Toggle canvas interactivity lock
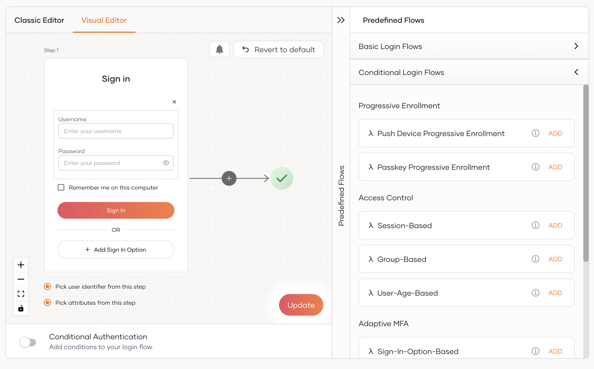The image size is (594, 369). click(21, 308)
